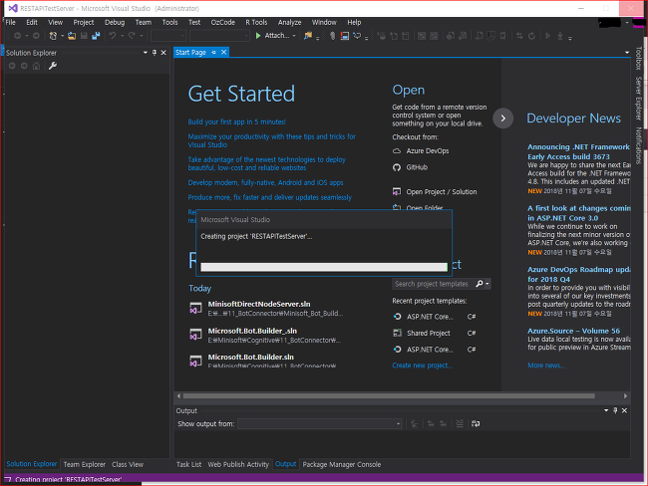The height and width of the screenshot is (486, 648).
Task: Open the Debug menu
Action: [115, 22]
